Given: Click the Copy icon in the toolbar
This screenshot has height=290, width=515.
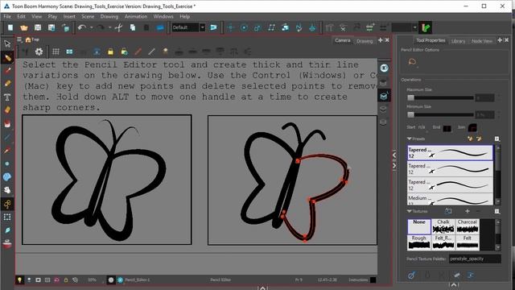Looking at the screenshot, I should 132,27.
